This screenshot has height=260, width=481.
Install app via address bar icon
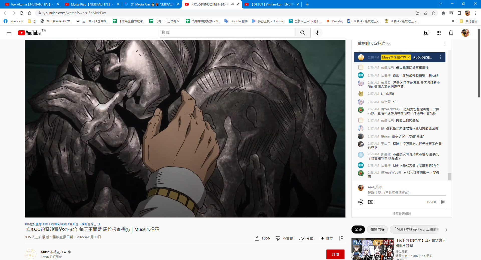(x=417, y=13)
